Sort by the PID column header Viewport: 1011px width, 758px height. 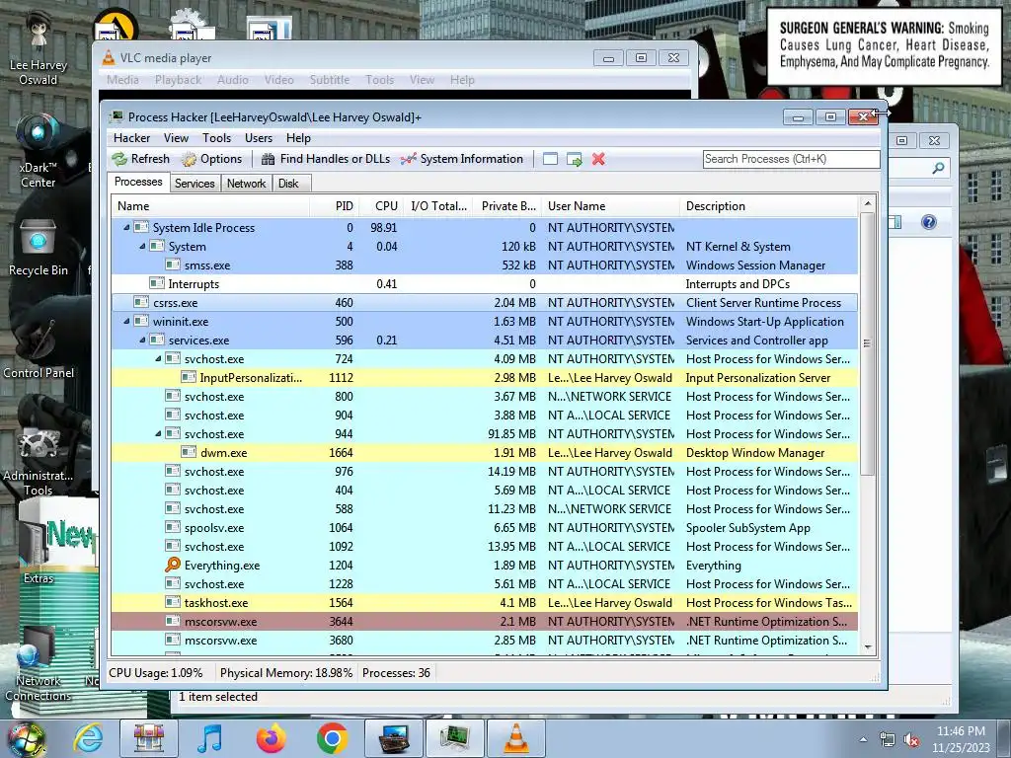point(335,206)
